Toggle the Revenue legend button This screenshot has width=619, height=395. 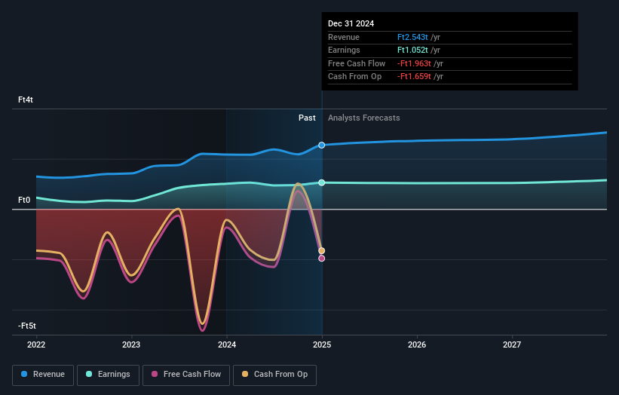tap(43, 375)
